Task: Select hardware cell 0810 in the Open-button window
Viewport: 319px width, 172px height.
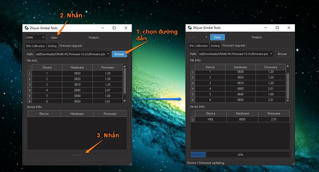Action: point(77,85)
